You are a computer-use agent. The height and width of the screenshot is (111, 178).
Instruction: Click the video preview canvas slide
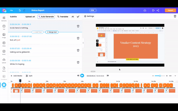136,46
